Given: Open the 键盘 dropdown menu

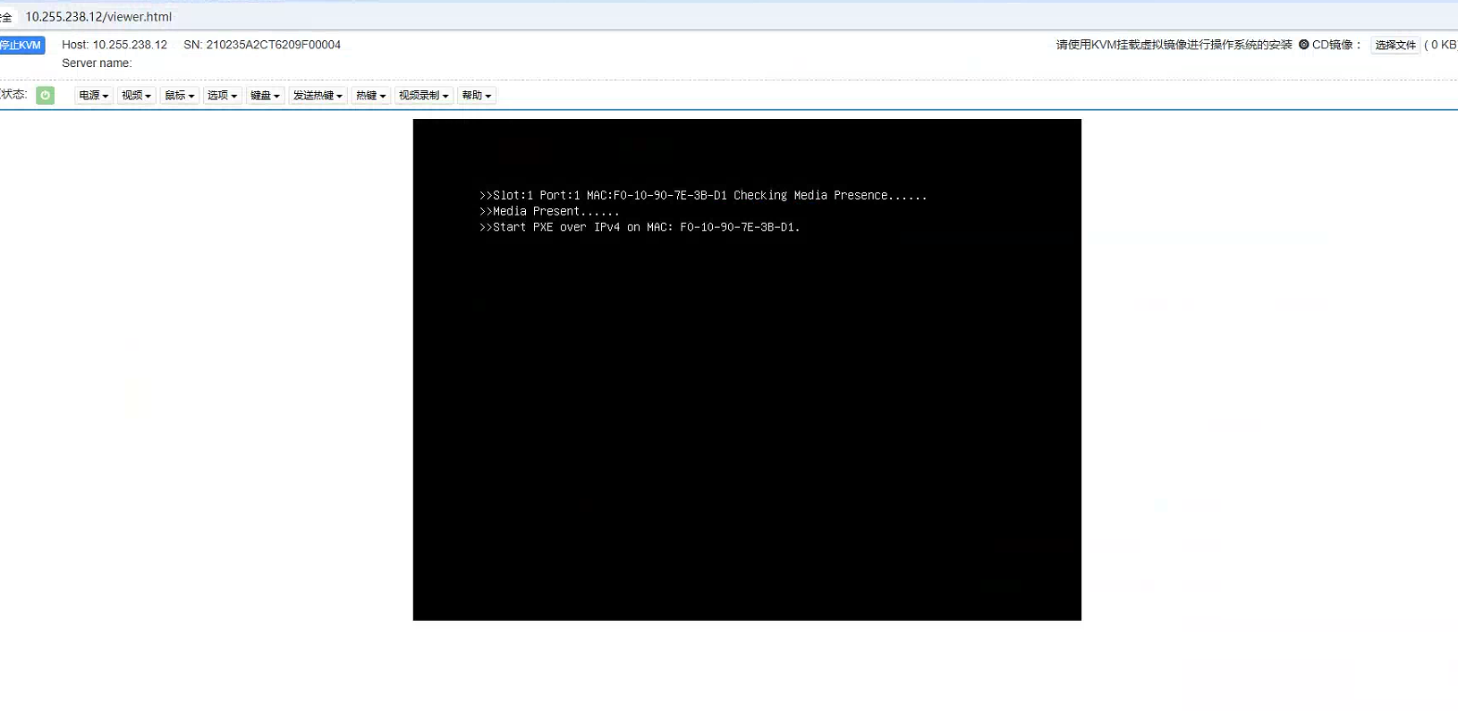Looking at the screenshot, I should pyautogui.click(x=265, y=95).
